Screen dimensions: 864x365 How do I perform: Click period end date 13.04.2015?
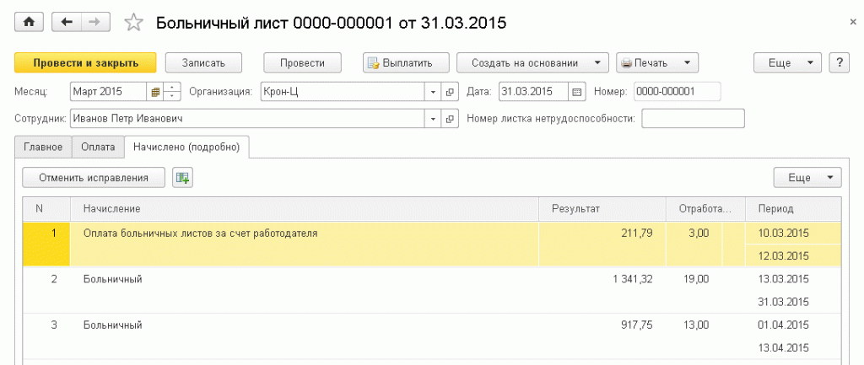point(783,348)
